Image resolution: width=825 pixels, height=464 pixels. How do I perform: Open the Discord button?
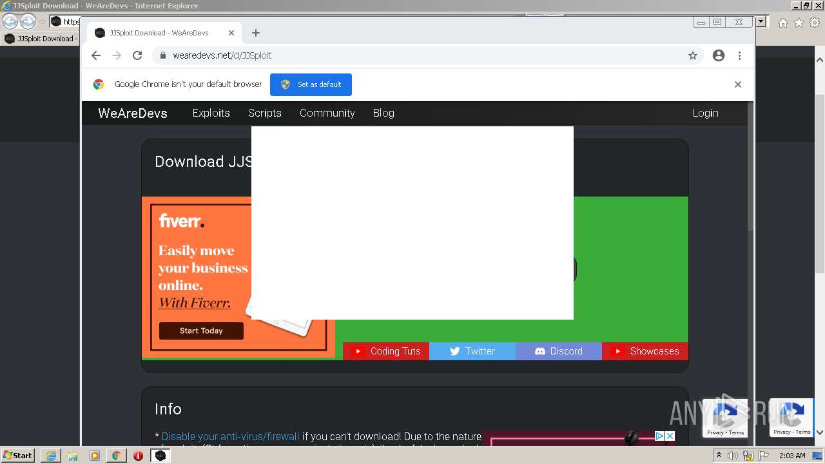(559, 351)
